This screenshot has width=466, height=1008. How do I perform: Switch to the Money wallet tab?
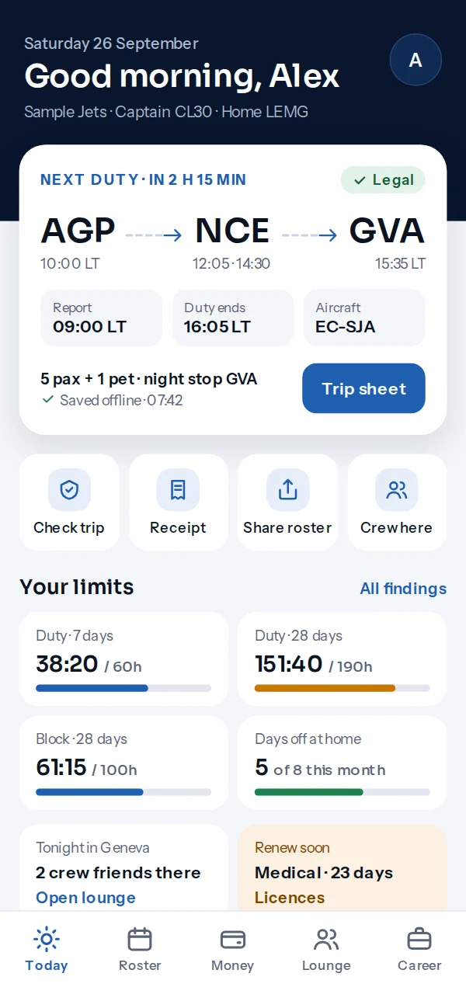(x=233, y=950)
